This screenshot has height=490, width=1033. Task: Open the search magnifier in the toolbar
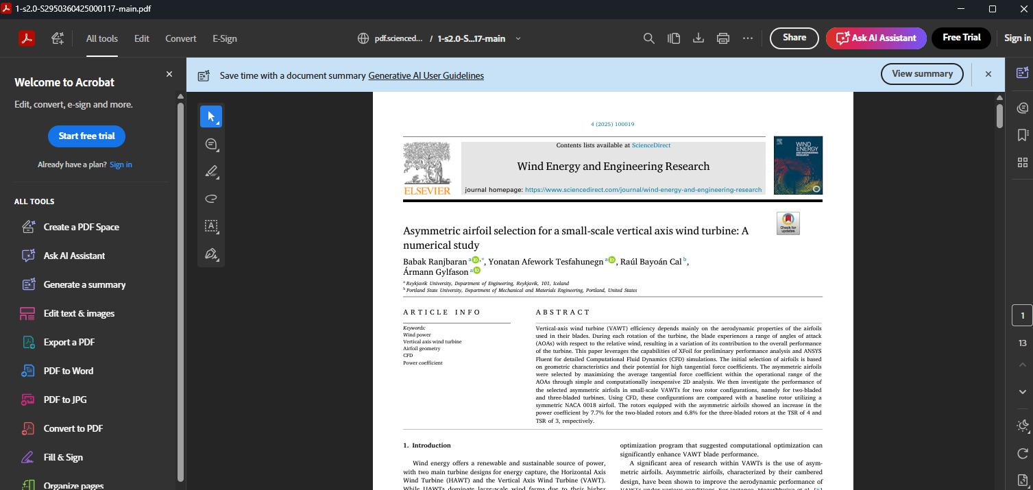coord(649,38)
